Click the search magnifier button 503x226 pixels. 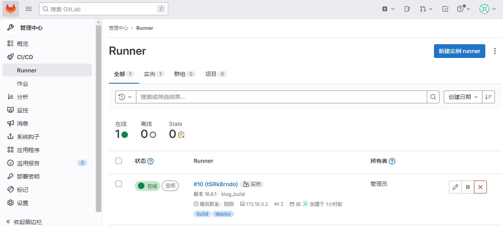[433, 97]
